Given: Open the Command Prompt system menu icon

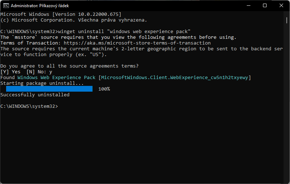Looking at the screenshot, I should tap(6, 6).
